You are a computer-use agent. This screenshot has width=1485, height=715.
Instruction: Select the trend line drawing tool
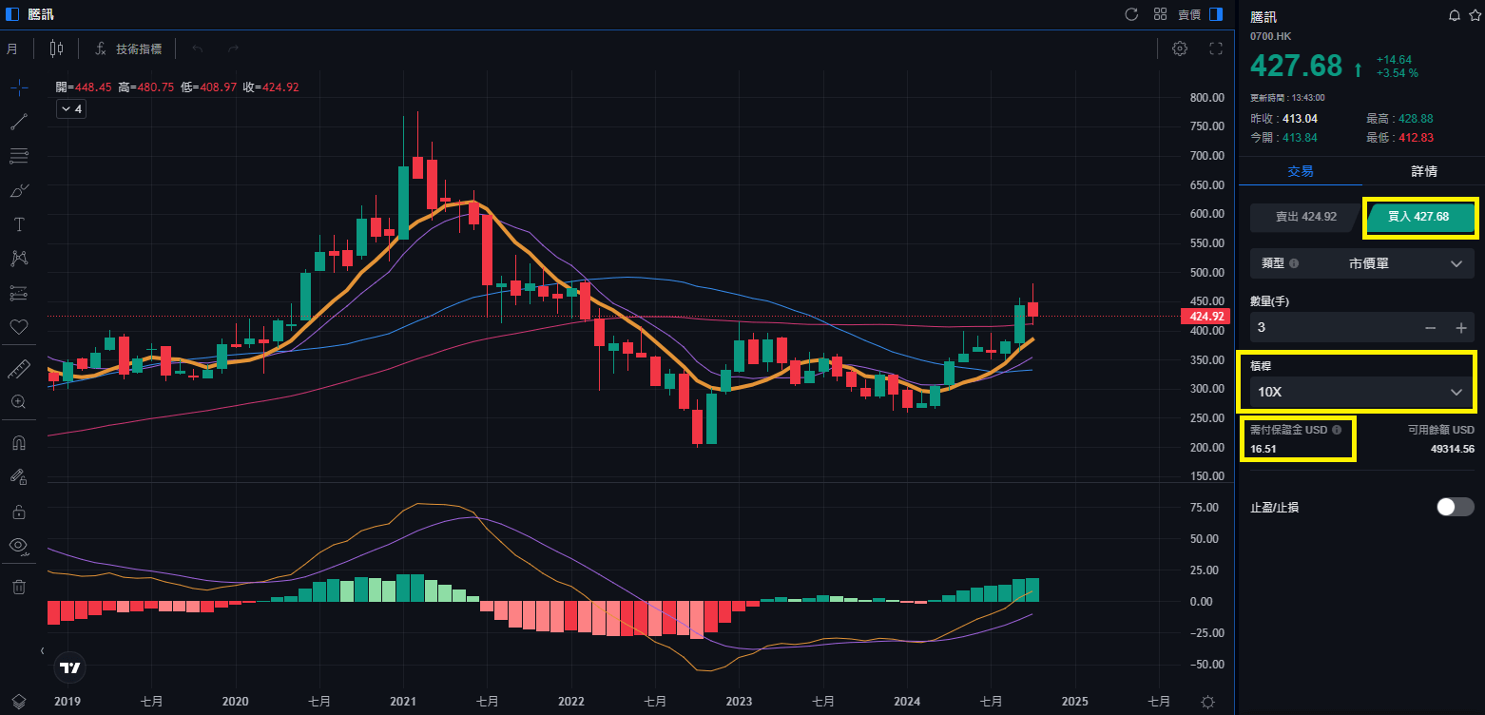coord(18,122)
